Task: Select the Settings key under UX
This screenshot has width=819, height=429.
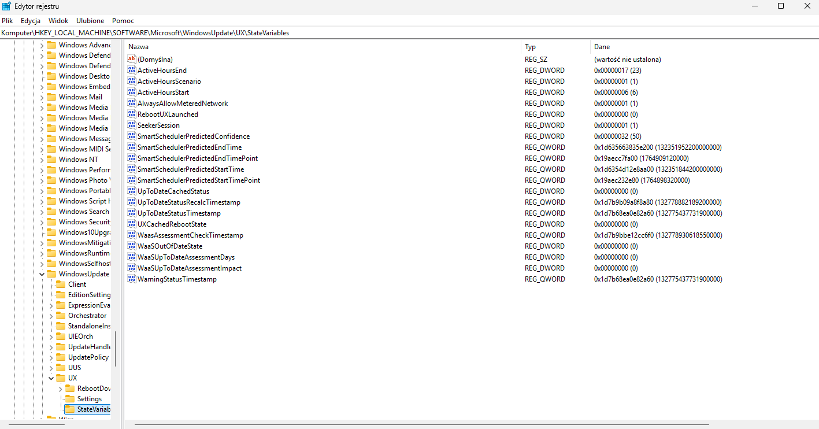Action: click(89, 399)
